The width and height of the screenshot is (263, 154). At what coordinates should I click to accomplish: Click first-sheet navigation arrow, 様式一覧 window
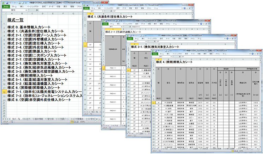point(3,119)
